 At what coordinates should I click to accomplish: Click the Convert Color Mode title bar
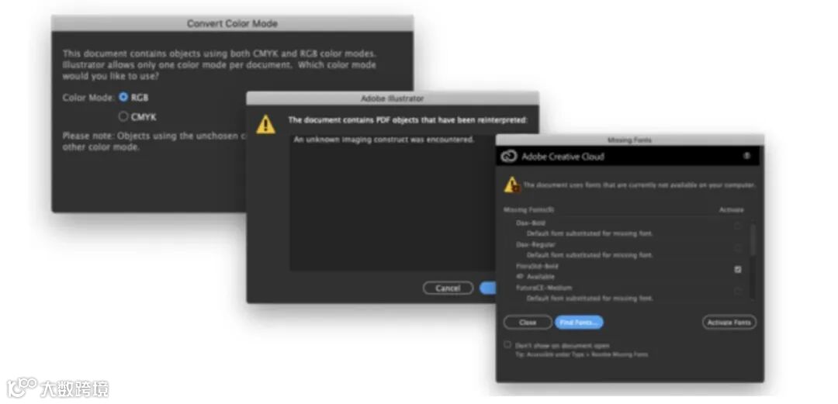pos(232,23)
